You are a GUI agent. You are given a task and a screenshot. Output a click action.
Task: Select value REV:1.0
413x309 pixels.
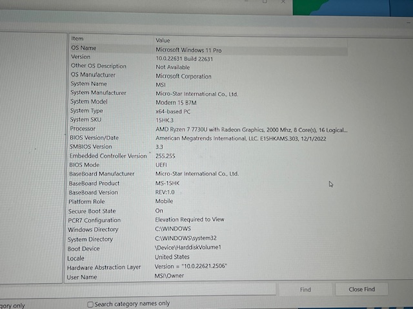coord(165,192)
